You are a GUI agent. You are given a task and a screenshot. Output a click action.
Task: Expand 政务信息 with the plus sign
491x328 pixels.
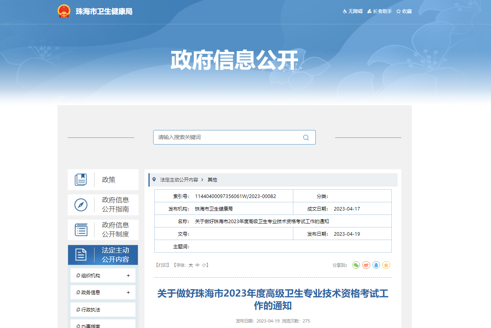click(x=128, y=293)
